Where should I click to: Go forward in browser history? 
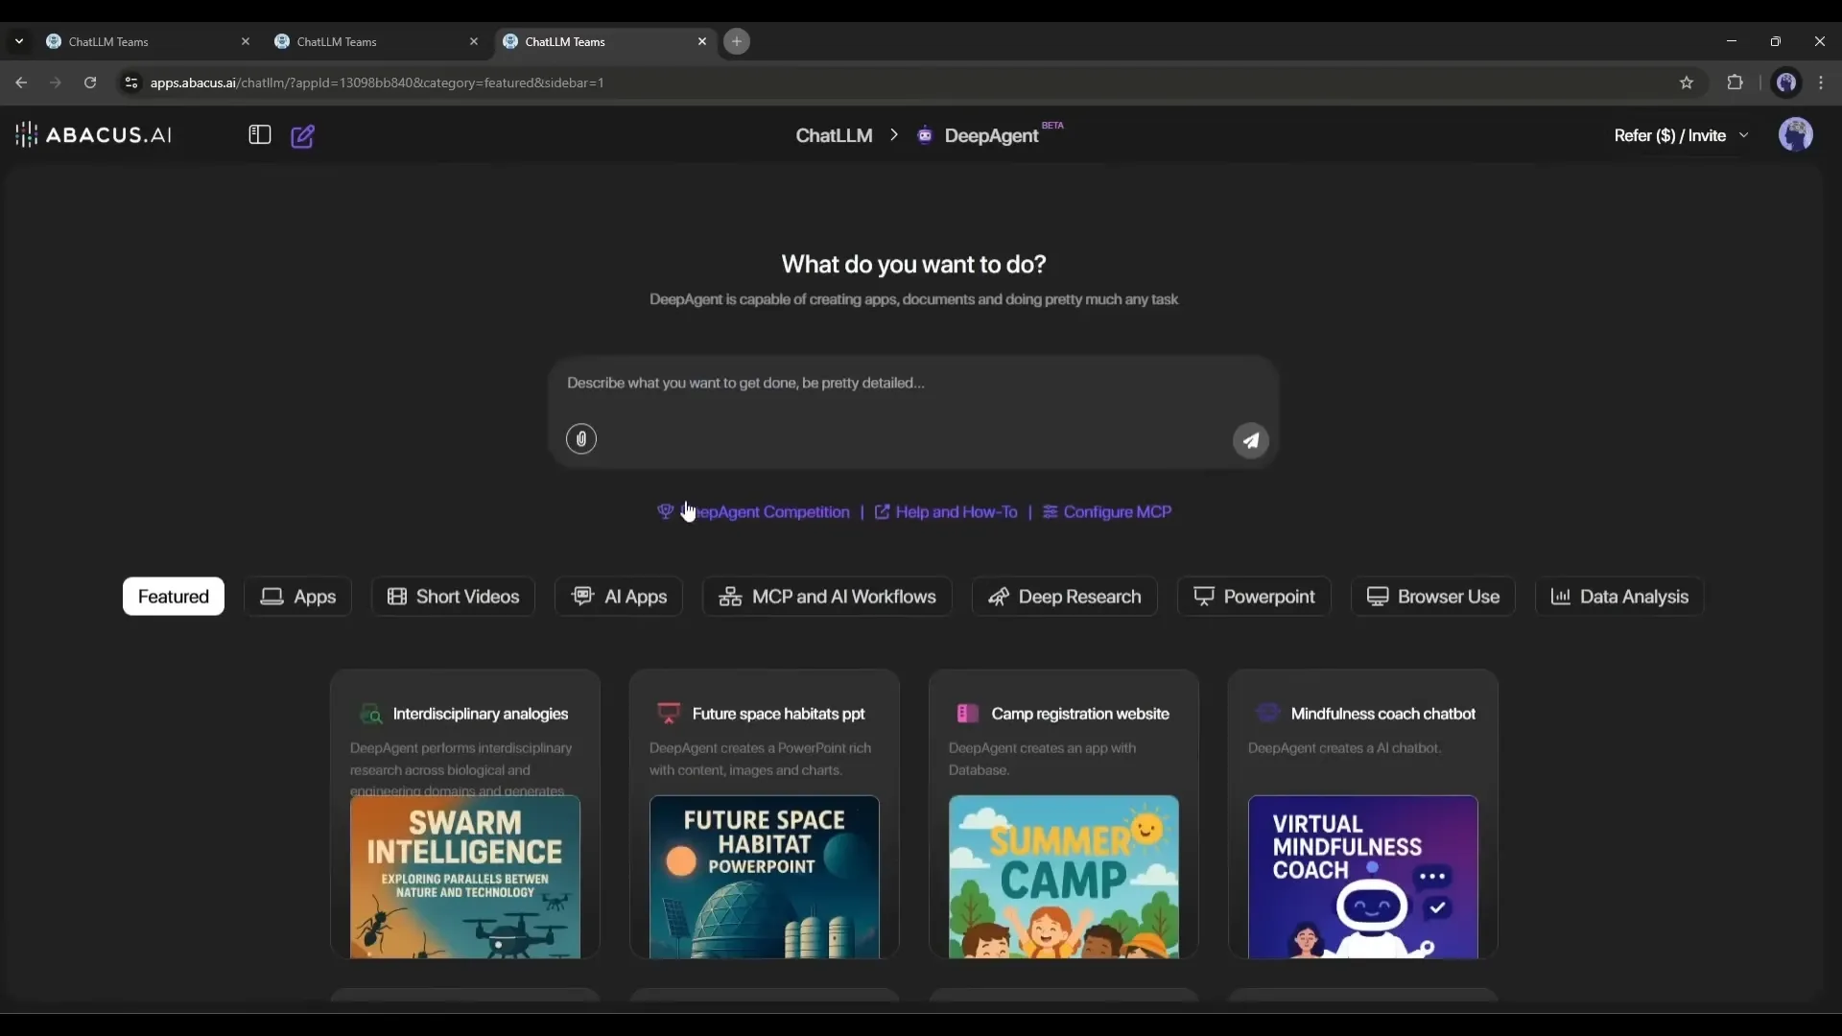pos(56,82)
